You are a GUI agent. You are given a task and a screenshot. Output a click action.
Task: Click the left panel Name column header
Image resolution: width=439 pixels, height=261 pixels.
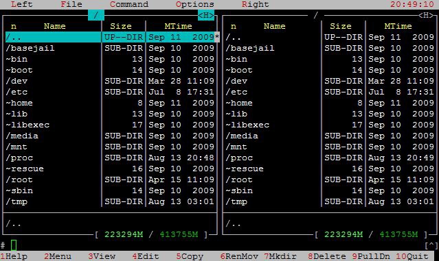pos(54,26)
